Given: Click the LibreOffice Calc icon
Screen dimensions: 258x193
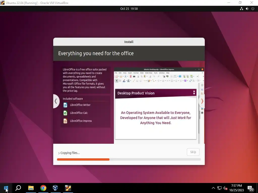Looking at the screenshot, I should pyautogui.click(x=65, y=113).
